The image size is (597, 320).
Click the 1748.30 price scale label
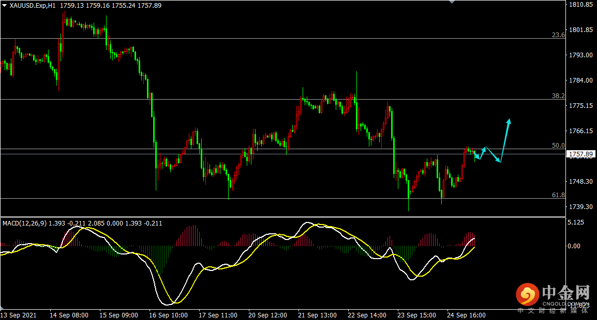[x=580, y=181]
